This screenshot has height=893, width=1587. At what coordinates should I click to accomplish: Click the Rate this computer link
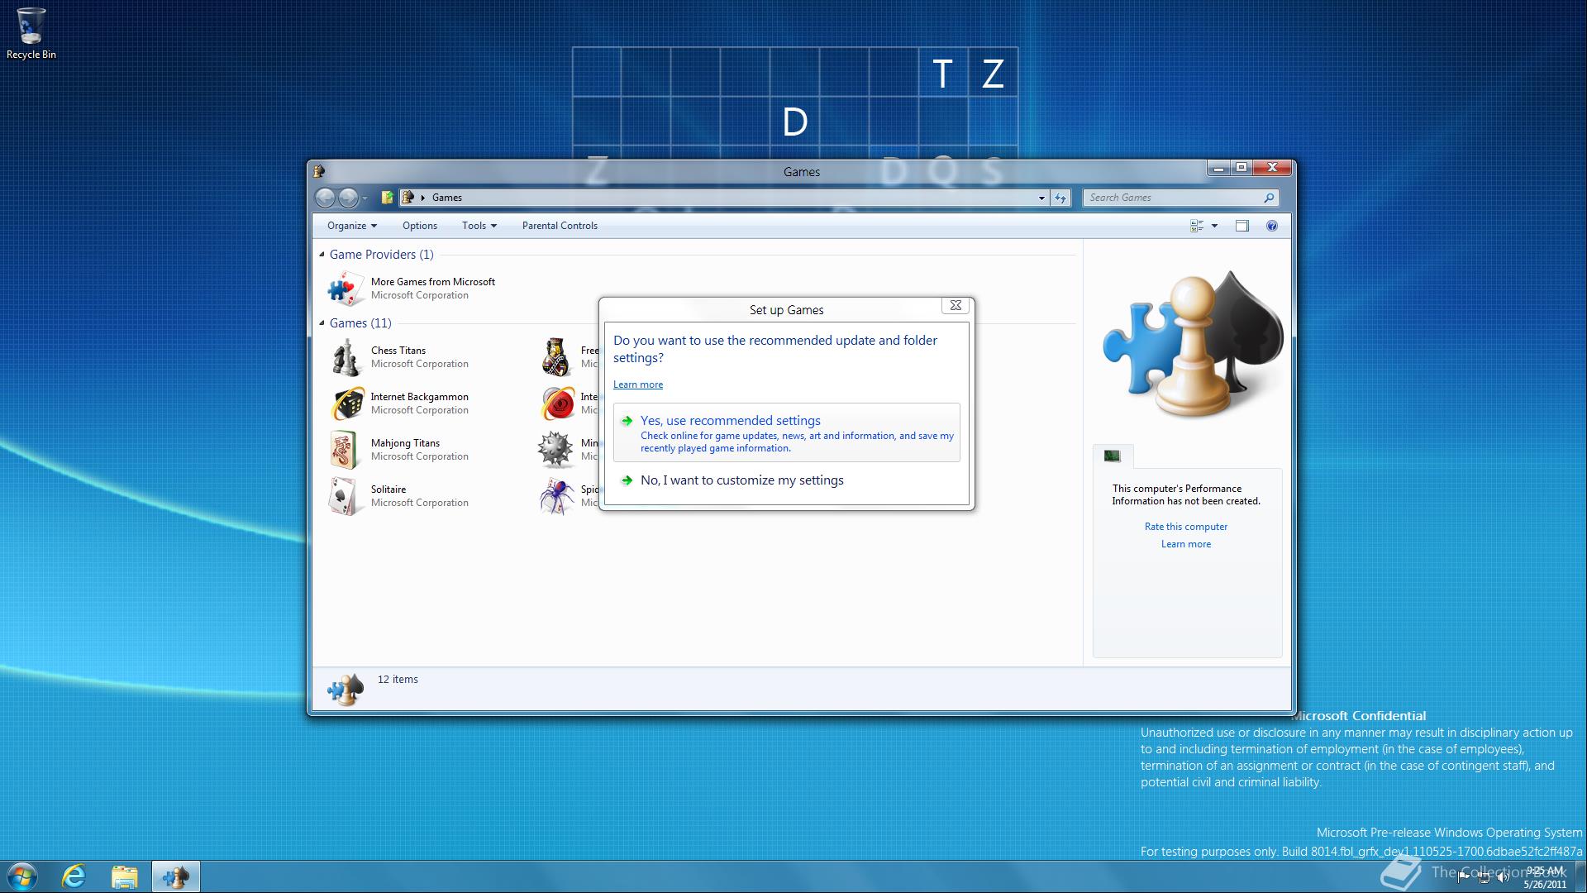1186,527
